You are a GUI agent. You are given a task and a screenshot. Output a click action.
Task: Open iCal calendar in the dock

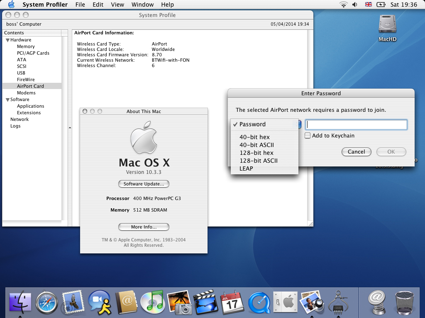coord(232,302)
